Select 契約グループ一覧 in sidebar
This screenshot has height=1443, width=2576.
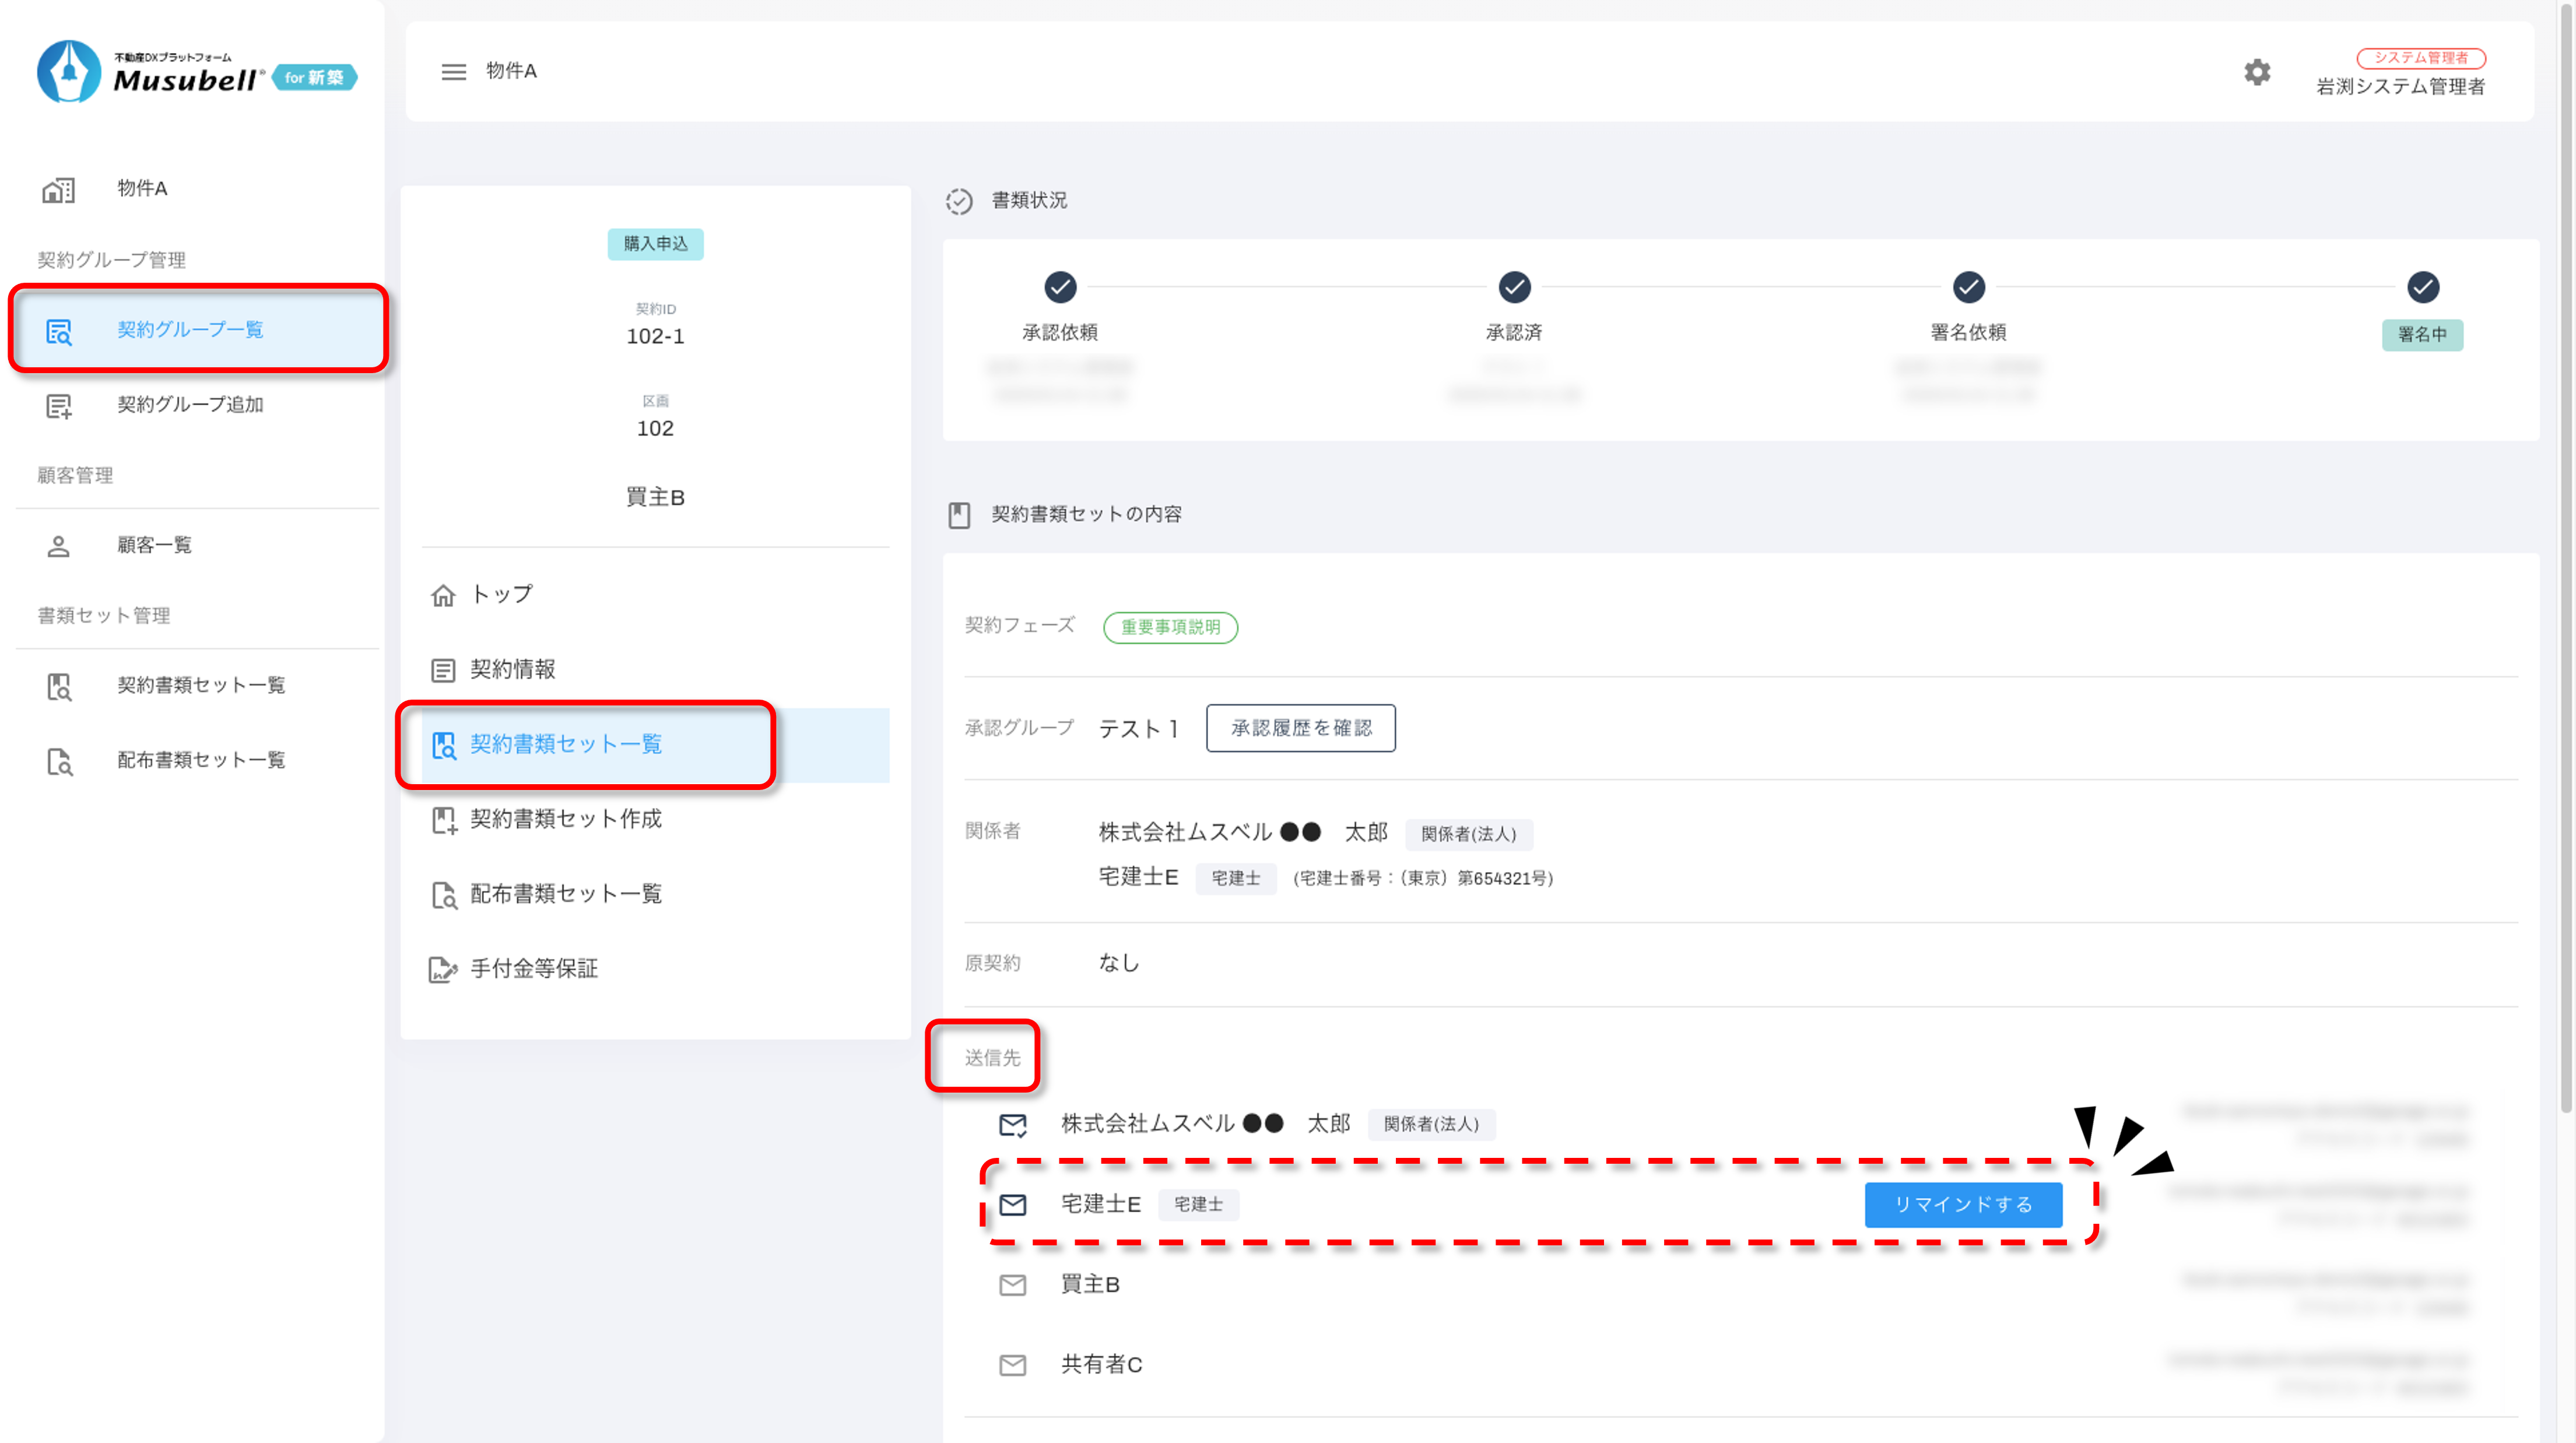pyautogui.click(x=190, y=329)
